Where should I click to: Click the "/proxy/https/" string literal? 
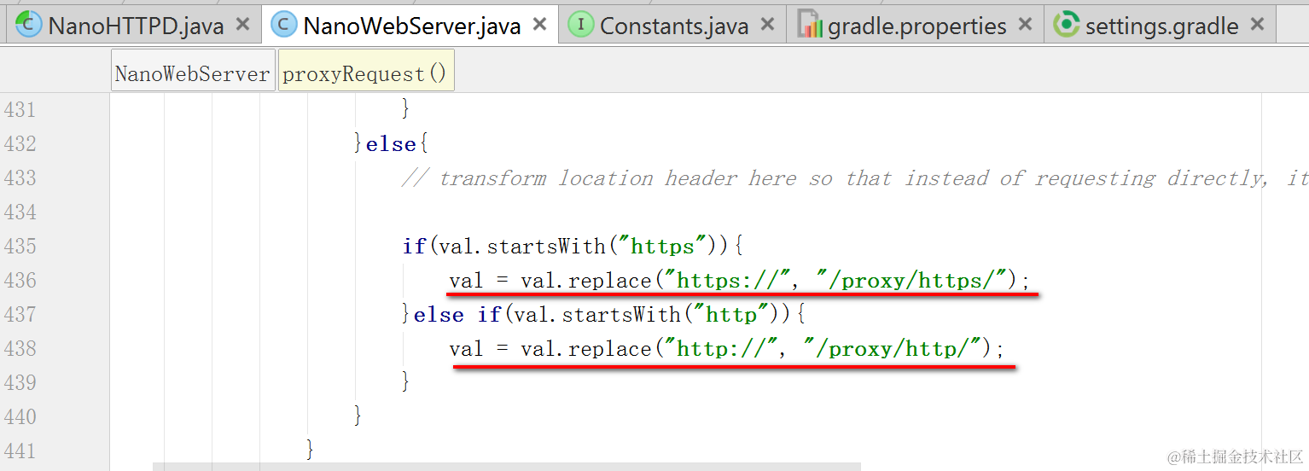(x=911, y=281)
